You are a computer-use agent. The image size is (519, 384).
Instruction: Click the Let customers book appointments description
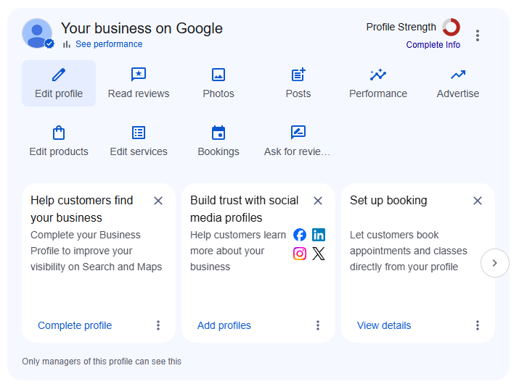(409, 251)
